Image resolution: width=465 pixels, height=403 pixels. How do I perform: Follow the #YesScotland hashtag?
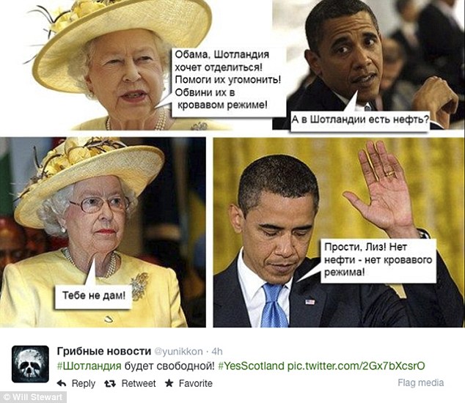[251, 366]
